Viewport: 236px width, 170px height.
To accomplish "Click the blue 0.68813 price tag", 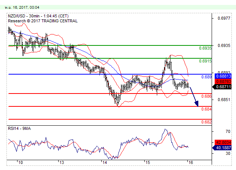I will pyautogui.click(x=223, y=76).
